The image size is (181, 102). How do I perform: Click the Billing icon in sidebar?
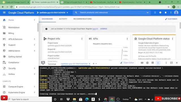click(x=4, y=33)
